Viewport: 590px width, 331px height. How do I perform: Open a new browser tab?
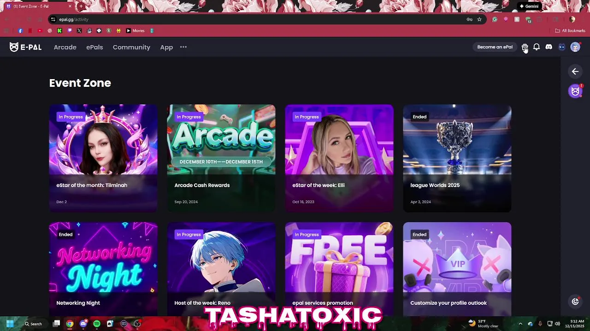[x=81, y=6]
